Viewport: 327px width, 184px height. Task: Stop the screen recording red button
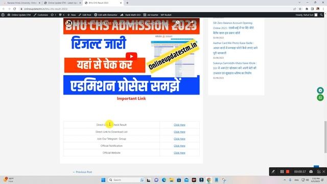[288, 172]
